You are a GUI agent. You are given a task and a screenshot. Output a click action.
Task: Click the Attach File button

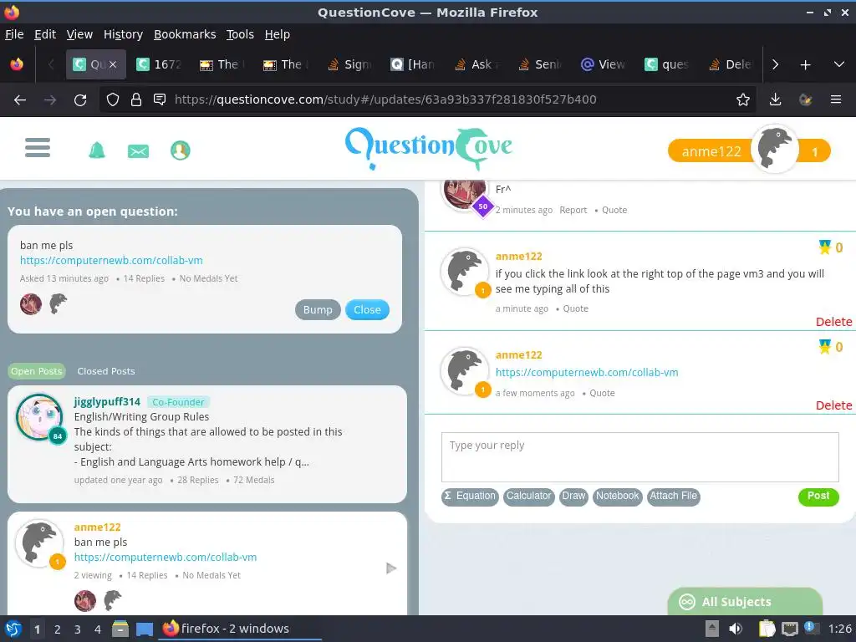point(673,497)
